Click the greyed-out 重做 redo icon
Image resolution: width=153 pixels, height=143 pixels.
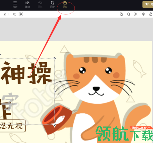pyautogui.click(x=40, y=4)
